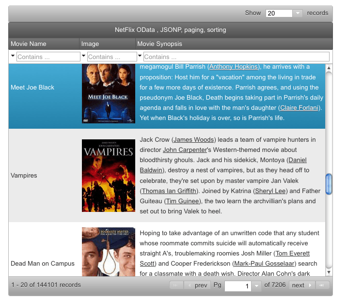The height and width of the screenshot is (300, 347).
Task: Open the page number dropdown arrow
Action: tap(256, 286)
